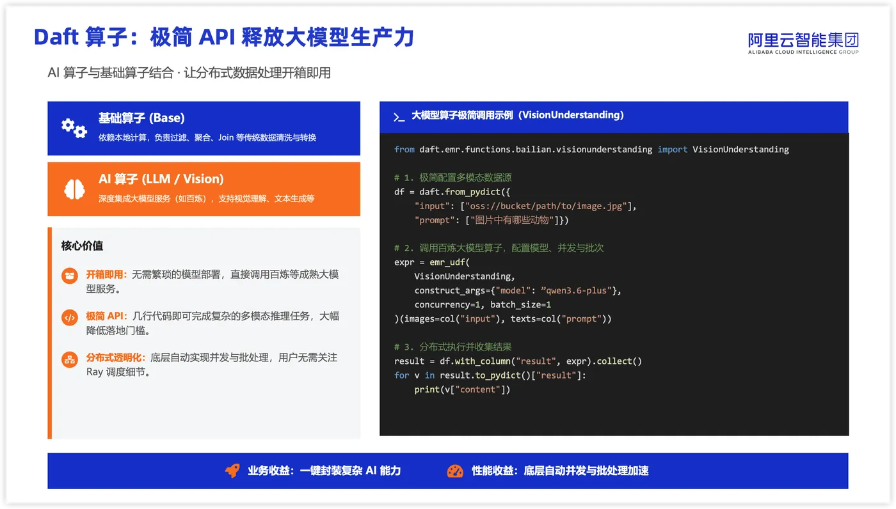The image size is (896, 509).
Task: Click the rocket icon next to 业务收益
Action: (x=232, y=471)
